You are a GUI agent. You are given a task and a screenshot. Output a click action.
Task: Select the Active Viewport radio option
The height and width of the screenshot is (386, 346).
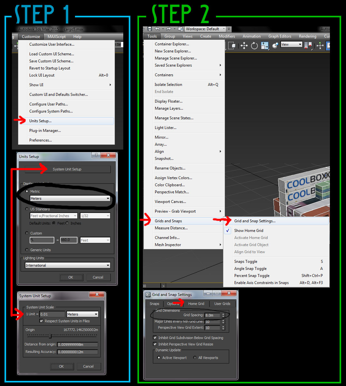[x=159, y=358]
